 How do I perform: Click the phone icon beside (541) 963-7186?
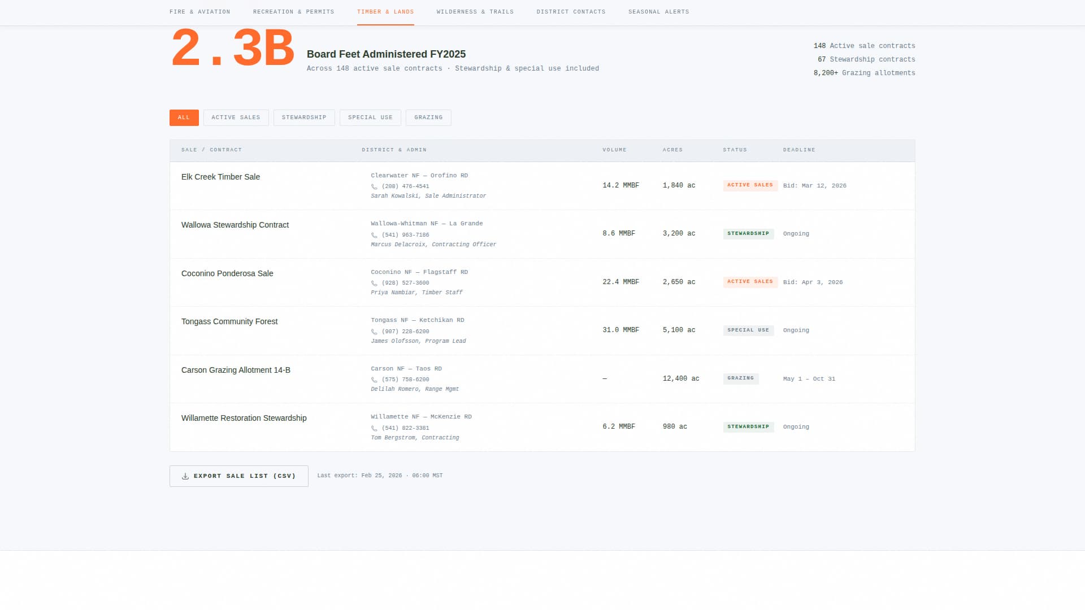click(x=374, y=235)
